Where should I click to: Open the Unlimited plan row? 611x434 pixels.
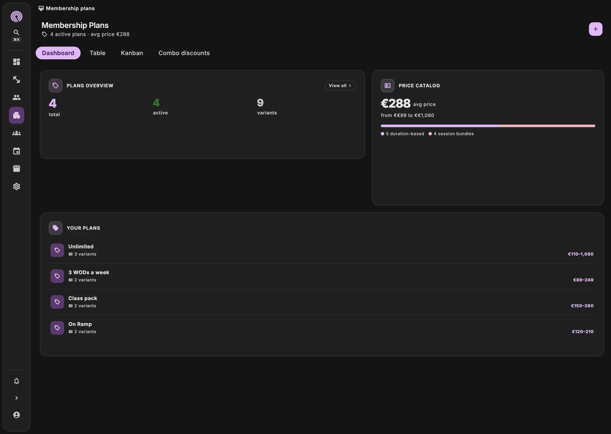coord(322,250)
